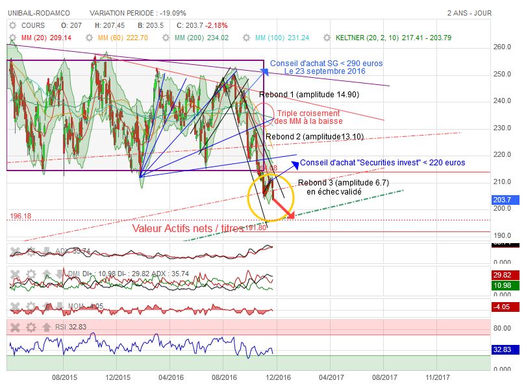Remove the ADX indicator panel
This screenshot has width=526, height=389.
15,251
